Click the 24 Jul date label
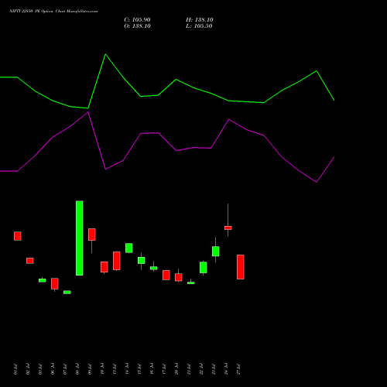387x387 pixels. (226, 369)
